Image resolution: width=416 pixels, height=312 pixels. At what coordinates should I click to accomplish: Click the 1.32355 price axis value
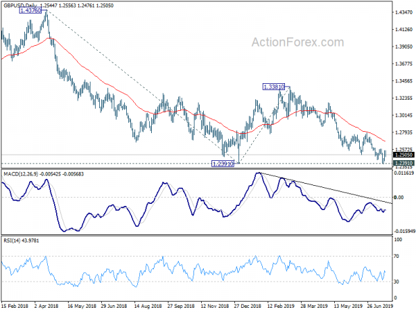click(404, 98)
